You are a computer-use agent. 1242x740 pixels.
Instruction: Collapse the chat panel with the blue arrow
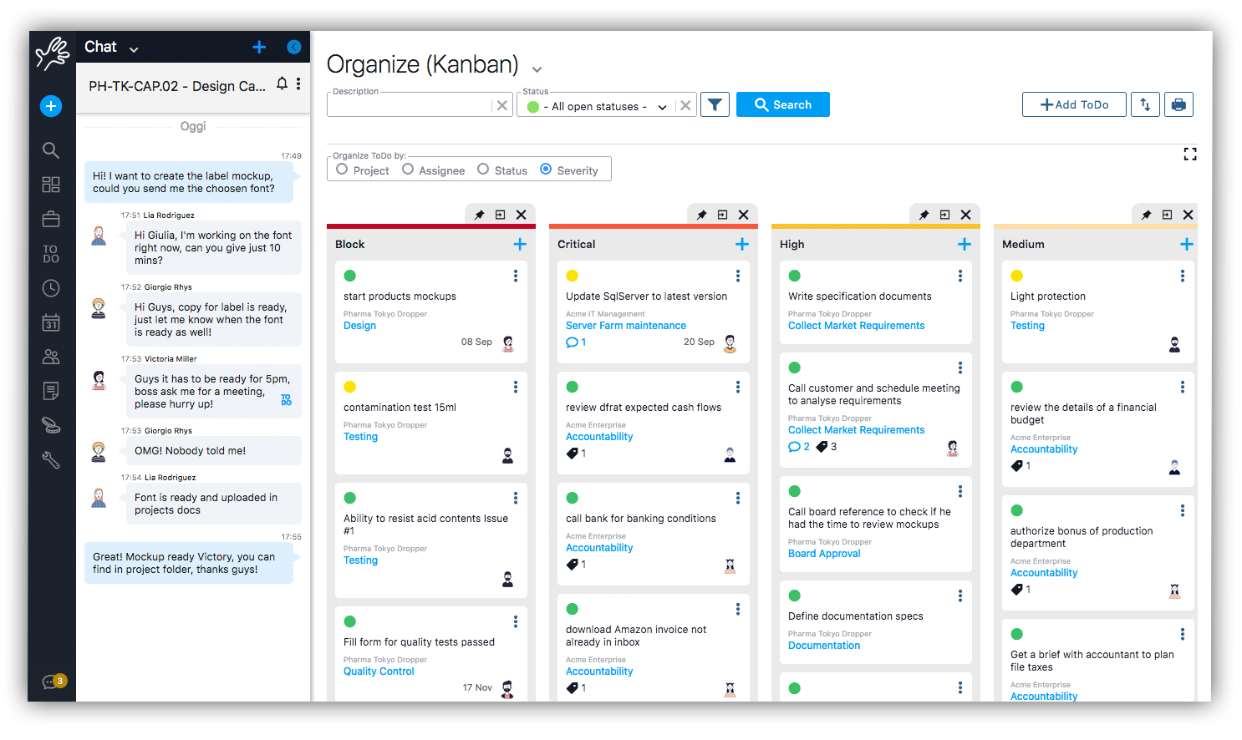[x=294, y=47]
